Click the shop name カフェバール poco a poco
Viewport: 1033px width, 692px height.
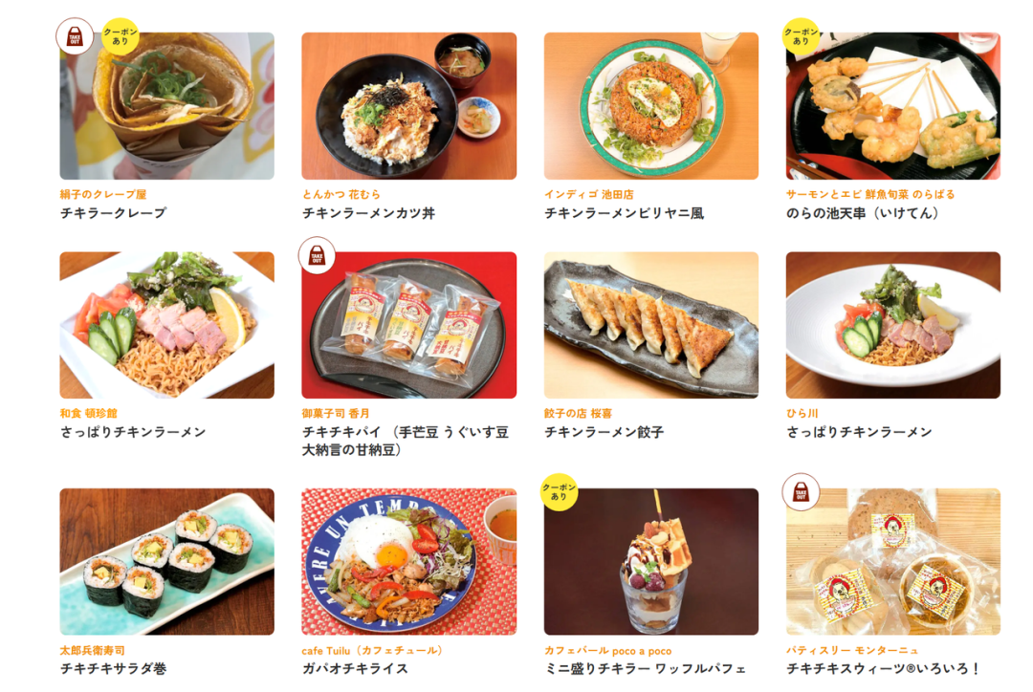608,651
